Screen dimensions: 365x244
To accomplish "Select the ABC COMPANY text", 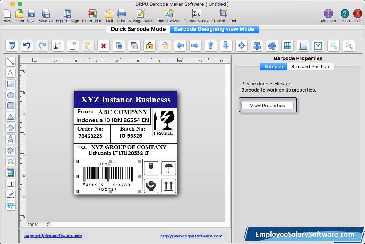I will tap(123, 112).
